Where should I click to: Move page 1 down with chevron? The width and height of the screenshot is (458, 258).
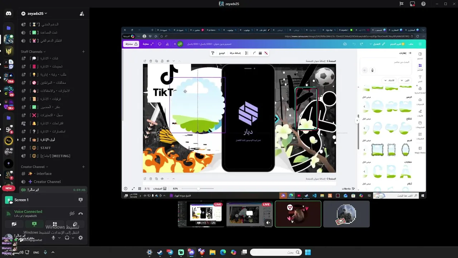[x=174, y=61]
